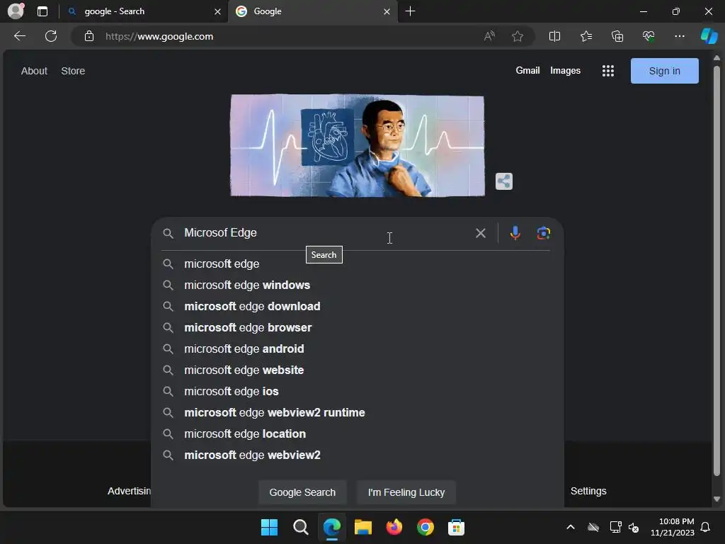The width and height of the screenshot is (725, 544).
Task: Open the About link
Action: point(34,71)
